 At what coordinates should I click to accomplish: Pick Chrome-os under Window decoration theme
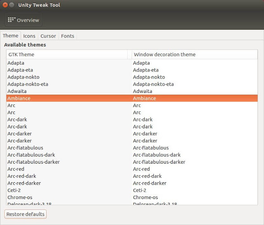point(146,197)
